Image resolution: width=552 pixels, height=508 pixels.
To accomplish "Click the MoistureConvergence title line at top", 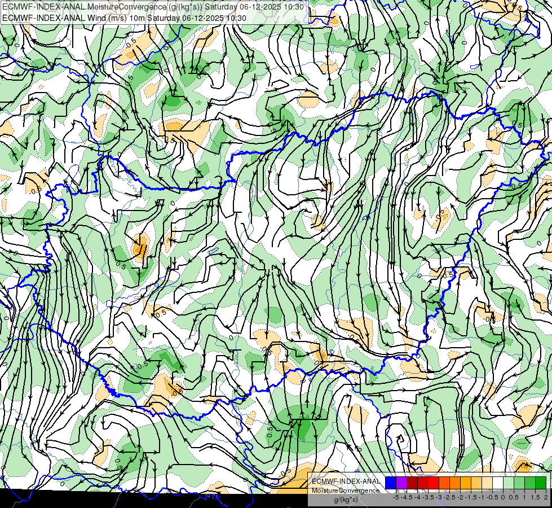I will tap(153, 6).
